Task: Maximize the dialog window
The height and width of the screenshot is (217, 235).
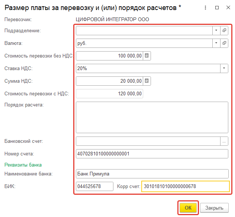Action: click(217, 8)
